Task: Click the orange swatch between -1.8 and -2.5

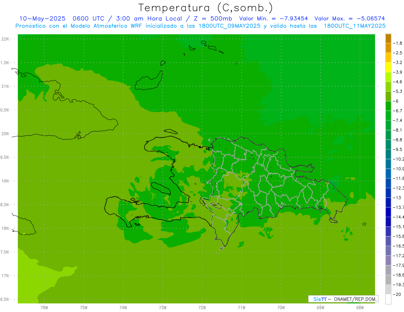Action: click(388, 48)
